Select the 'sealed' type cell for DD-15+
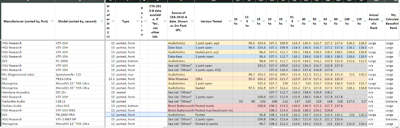The height and width of the screenshot is (128, 400). click(x=128, y=92)
